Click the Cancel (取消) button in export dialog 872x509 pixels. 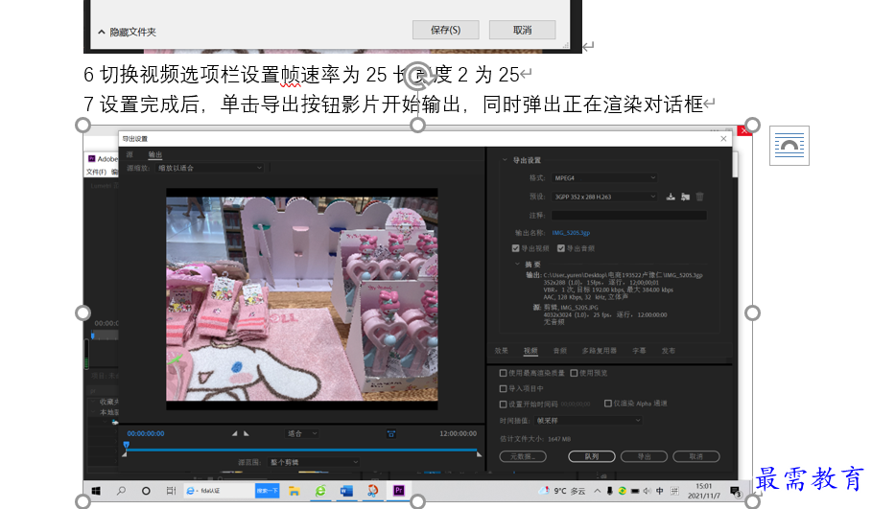pos(696,457)
